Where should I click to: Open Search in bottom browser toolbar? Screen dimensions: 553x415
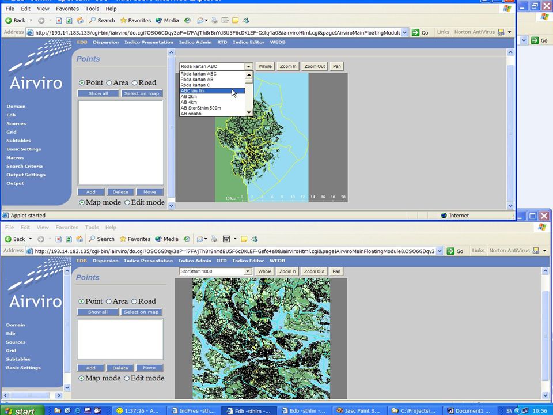point(101,239)
